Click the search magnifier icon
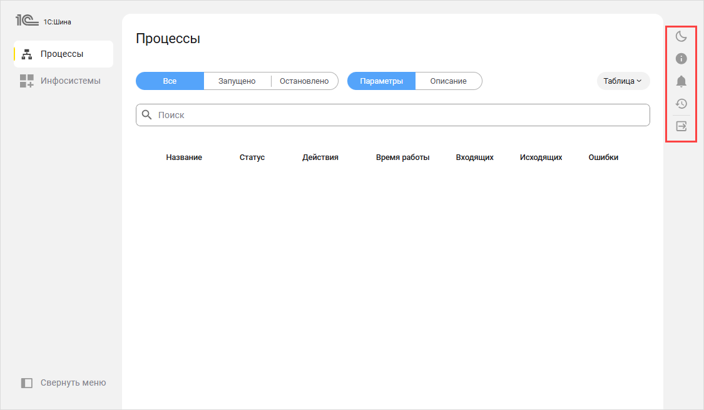 pos(147,115)
